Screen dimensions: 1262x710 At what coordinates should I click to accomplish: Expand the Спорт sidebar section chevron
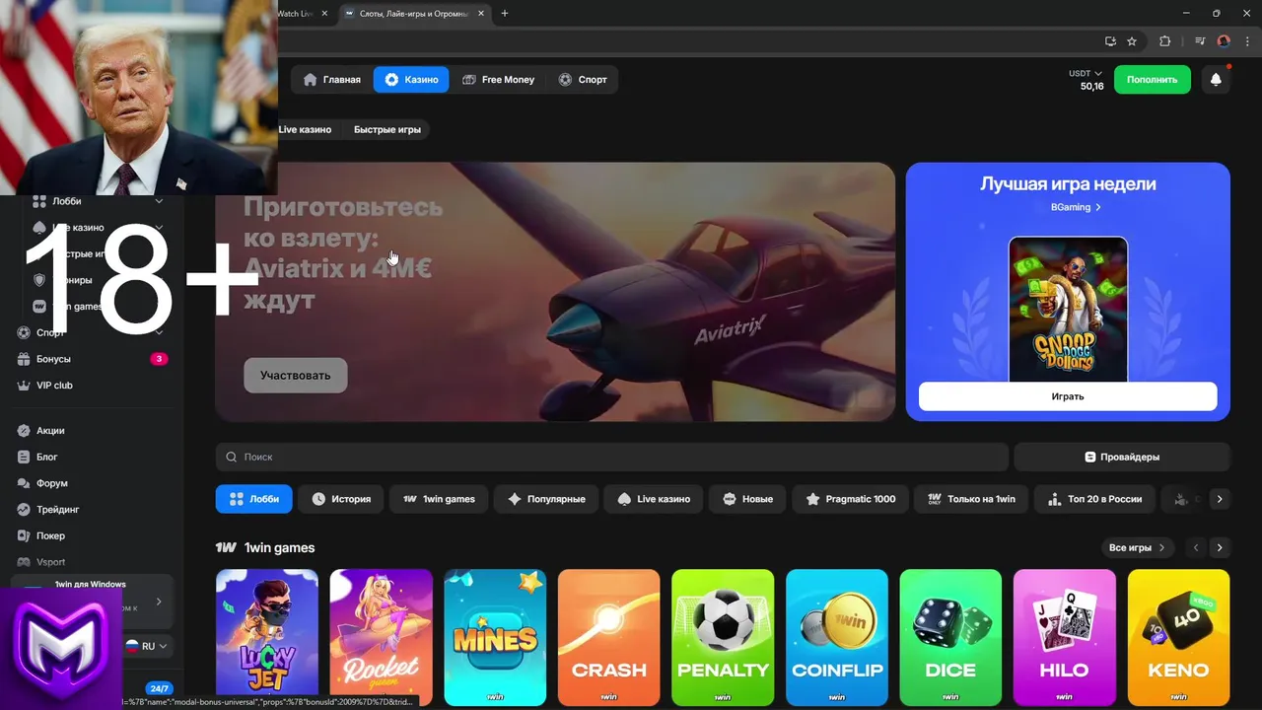coord(159,332)
